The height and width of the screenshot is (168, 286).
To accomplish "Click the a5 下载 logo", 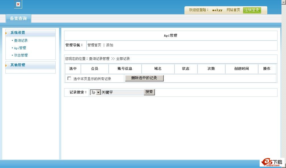I will [272, 162].
